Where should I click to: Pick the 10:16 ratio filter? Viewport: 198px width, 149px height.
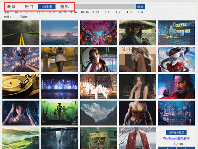pos(84,12)
